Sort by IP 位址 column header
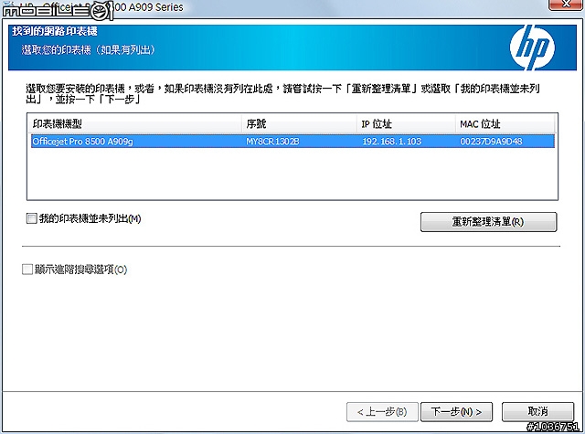The height and width of the screenshot is (434, 585). tap(406, 123)
